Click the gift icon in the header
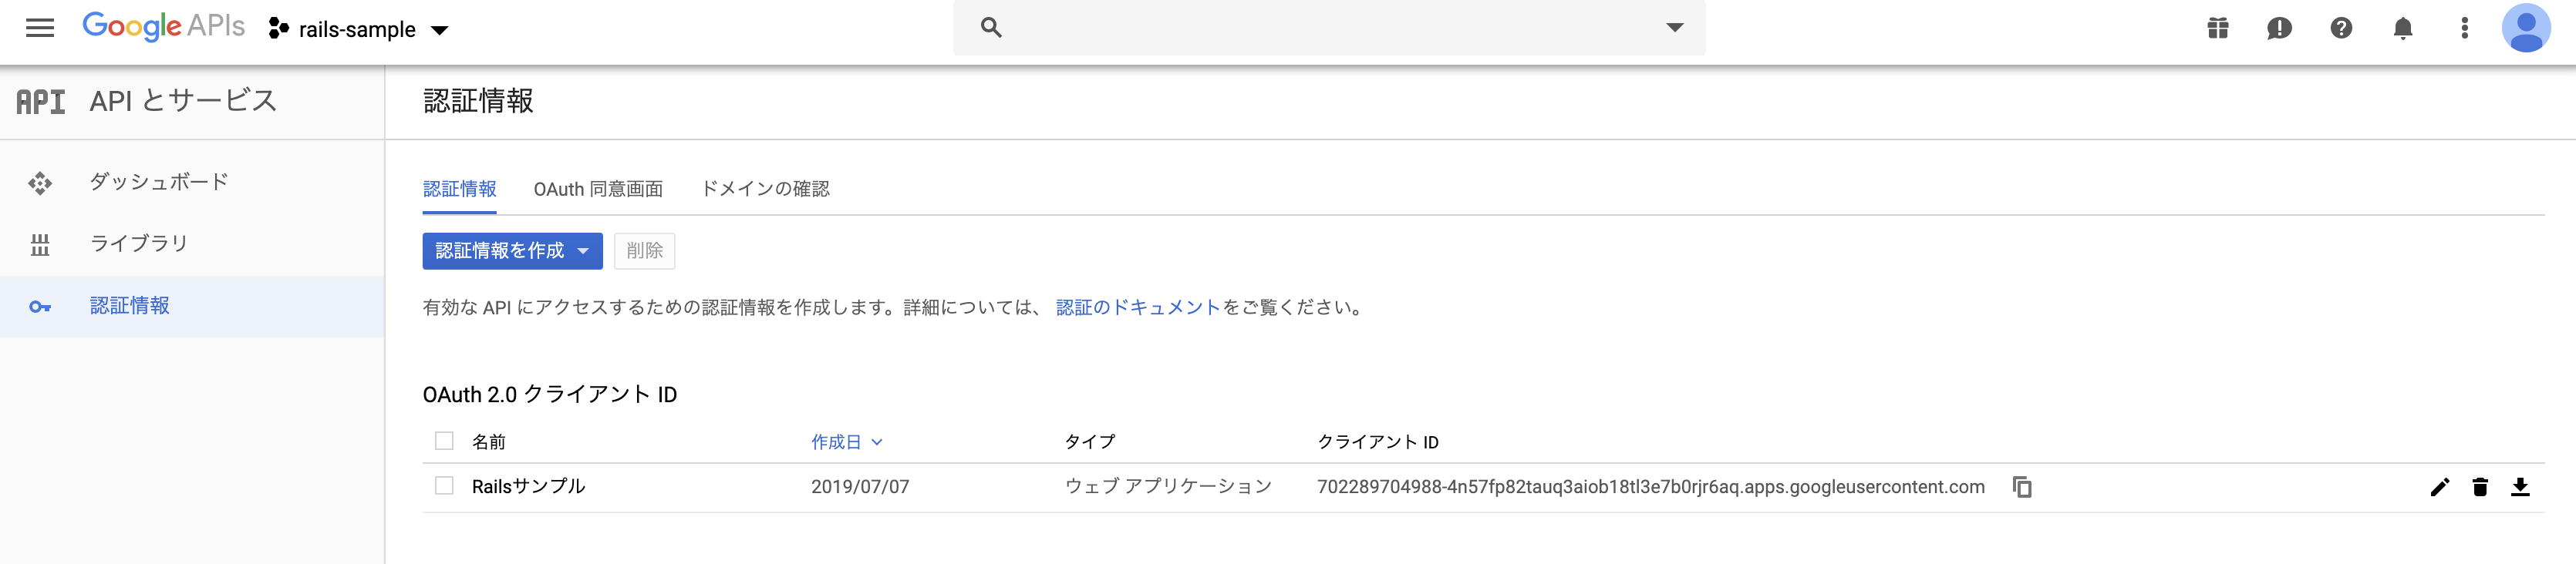The image size is (2576, 564). [2218, 28]
